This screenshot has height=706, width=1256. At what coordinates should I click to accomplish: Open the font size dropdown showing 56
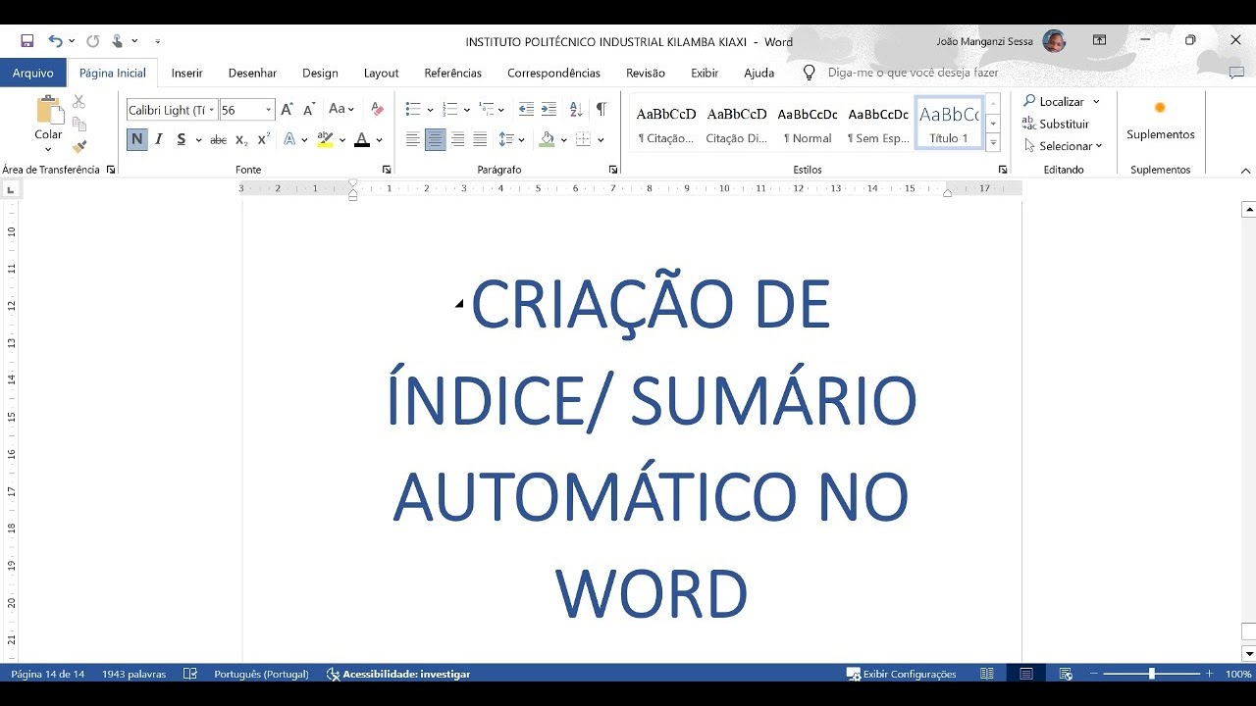click(269, 110)
